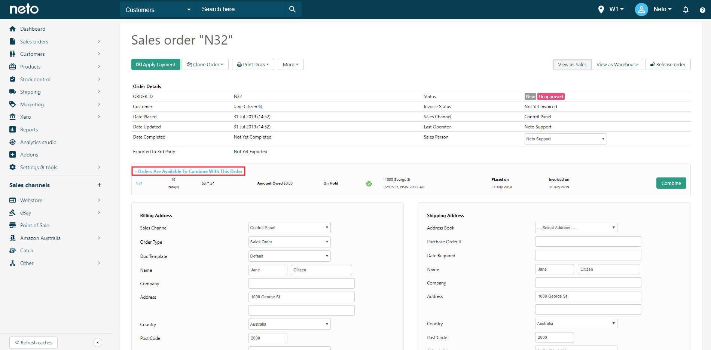Click Sales orders document icon
The width and height of the screenshot is (711, 350).
click(x=13, y=42)
